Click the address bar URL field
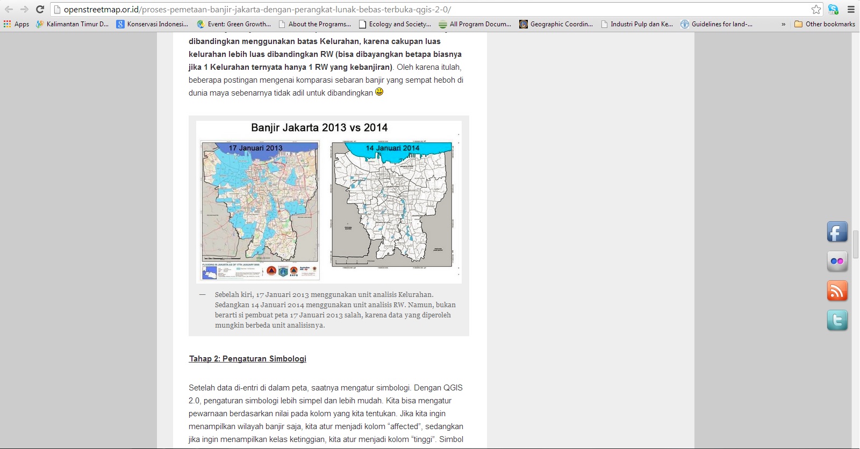Image resolution: width=860 pixels, height=449 pixels. (x=430, y=9)
